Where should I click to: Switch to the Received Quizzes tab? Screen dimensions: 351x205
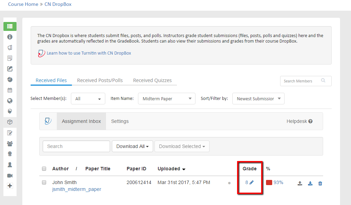[x=152, y=80]
